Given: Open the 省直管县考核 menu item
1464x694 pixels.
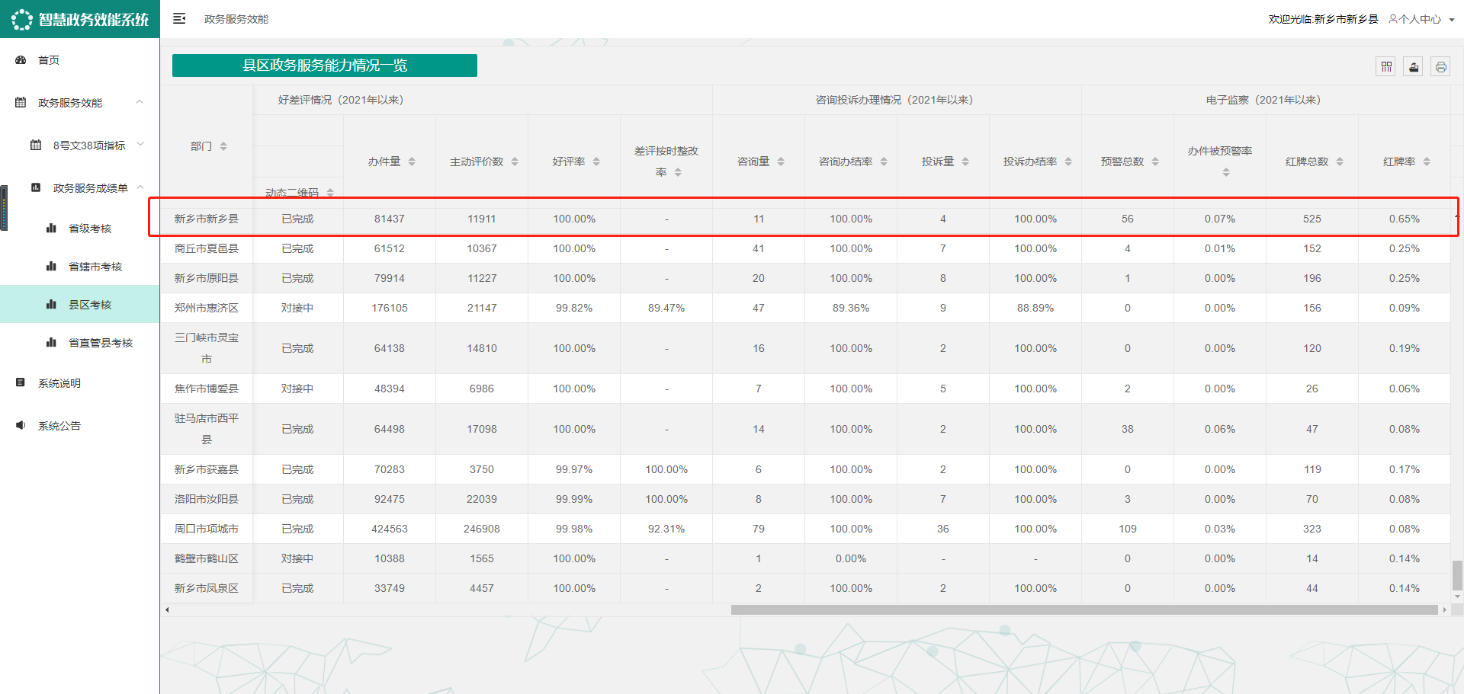Looking at the screenshot, I should coord(101,343).
